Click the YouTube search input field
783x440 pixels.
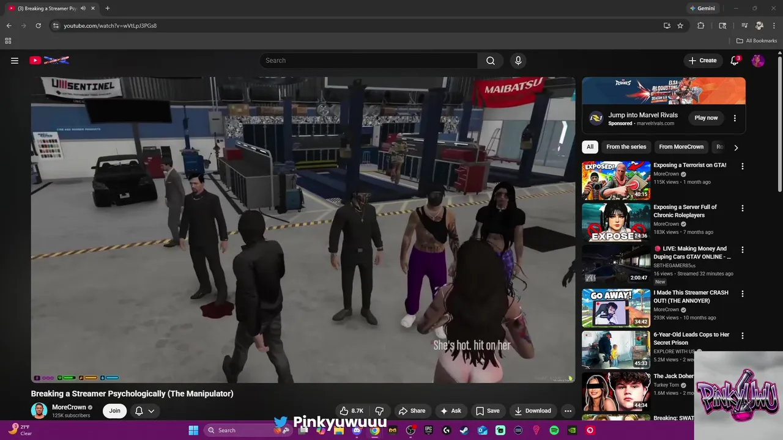tap(368, 61)
